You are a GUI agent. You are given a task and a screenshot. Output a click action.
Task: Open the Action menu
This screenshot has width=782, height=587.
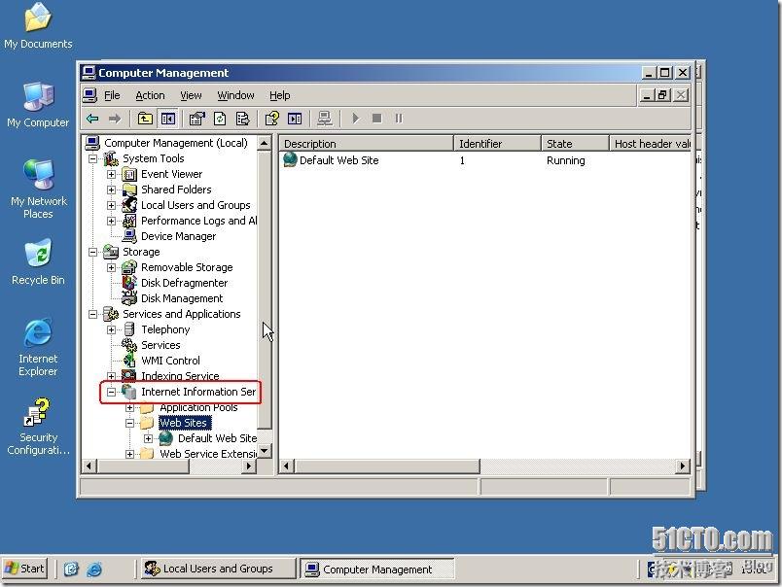click(x=150, y=95)
